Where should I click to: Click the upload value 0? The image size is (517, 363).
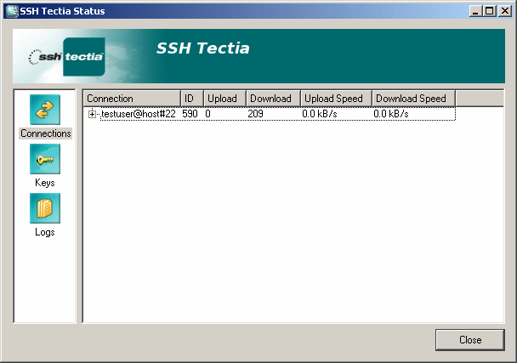[207, 114]
